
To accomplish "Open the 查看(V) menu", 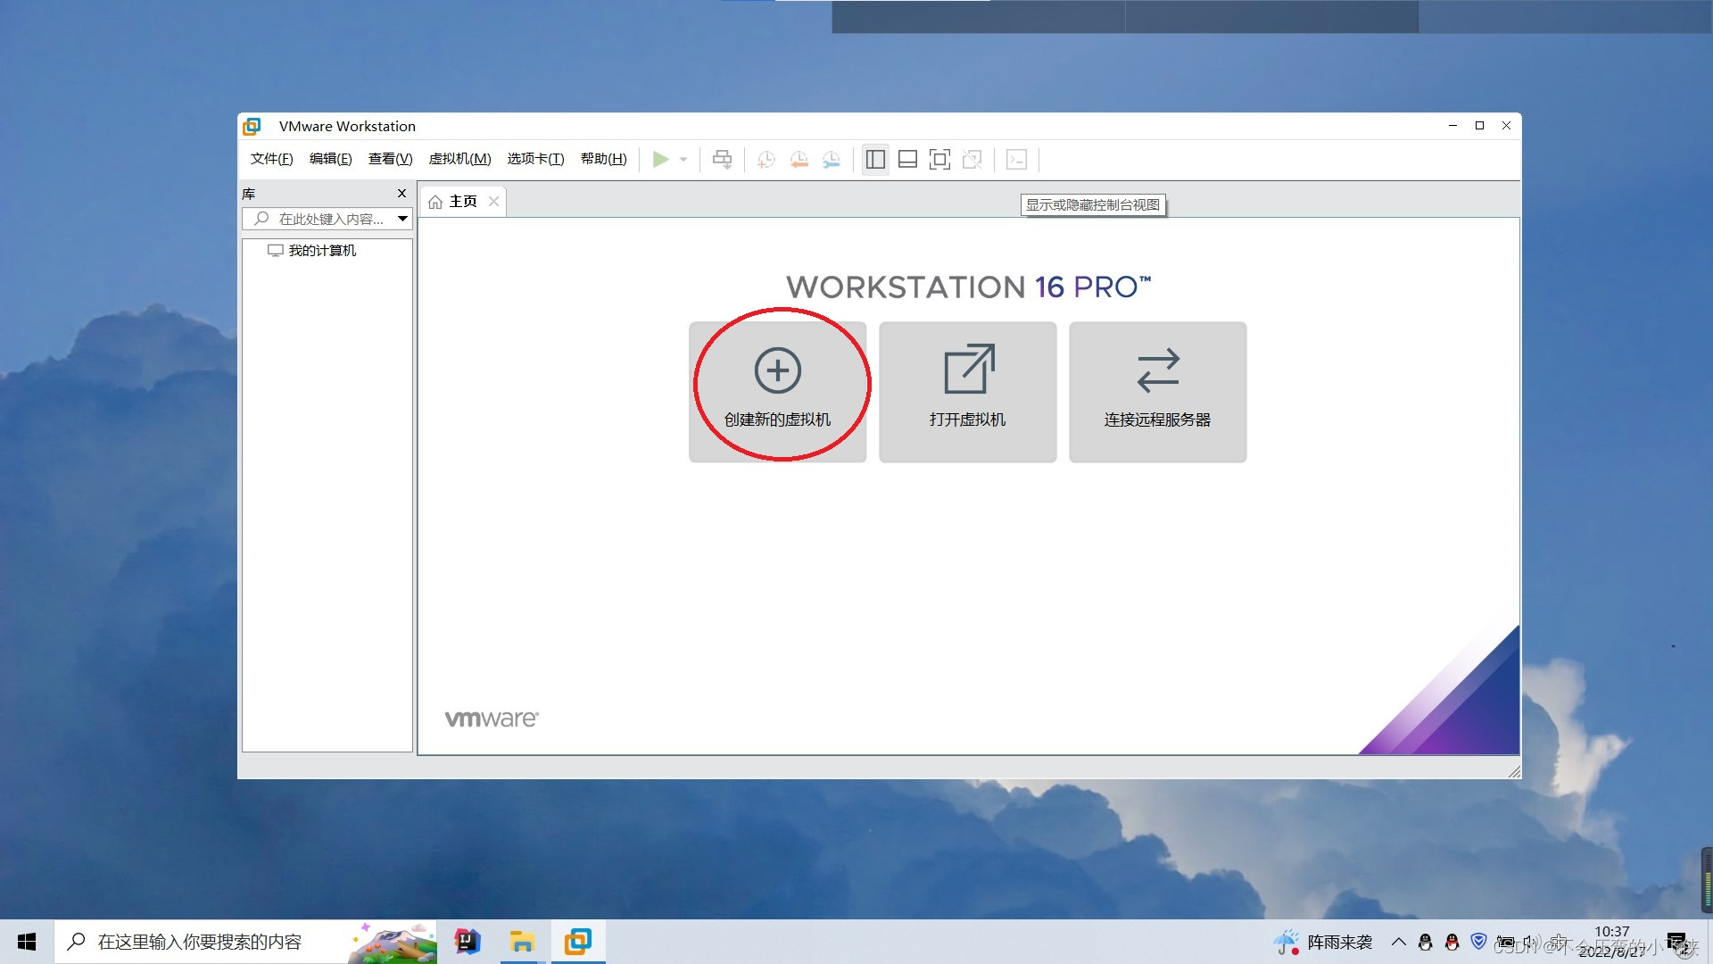I will pyautogui.click(x=390, y=159).
